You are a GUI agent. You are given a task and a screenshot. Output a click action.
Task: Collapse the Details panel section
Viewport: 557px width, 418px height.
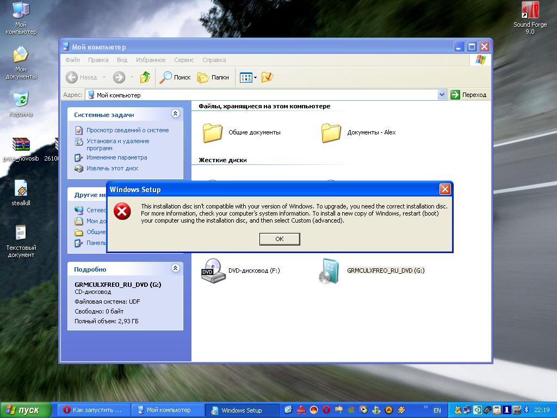pos(175,268)
